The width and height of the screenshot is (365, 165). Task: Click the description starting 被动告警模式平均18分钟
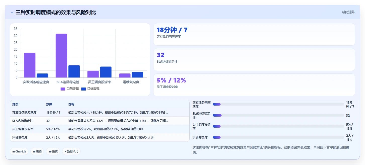pos(118,113)
